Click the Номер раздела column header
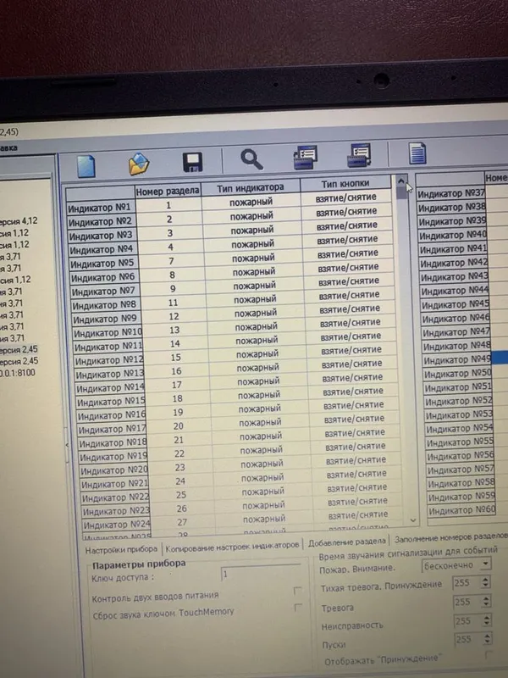The height and width of the screenshot is (678, 508). pos(168,191)
